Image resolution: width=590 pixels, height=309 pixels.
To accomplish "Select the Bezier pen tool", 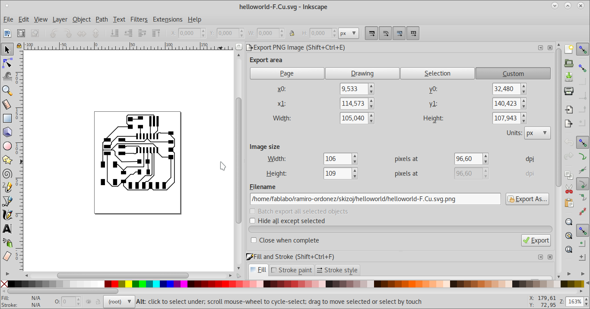I will click(x=7, y=201).
